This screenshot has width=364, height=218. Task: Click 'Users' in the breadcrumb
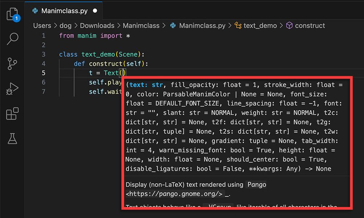pos(42,25)
